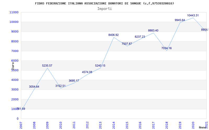Click the 'Anno' x-axis label
Image resolution: width=209 pixels, height=130 pixels.
202,127
